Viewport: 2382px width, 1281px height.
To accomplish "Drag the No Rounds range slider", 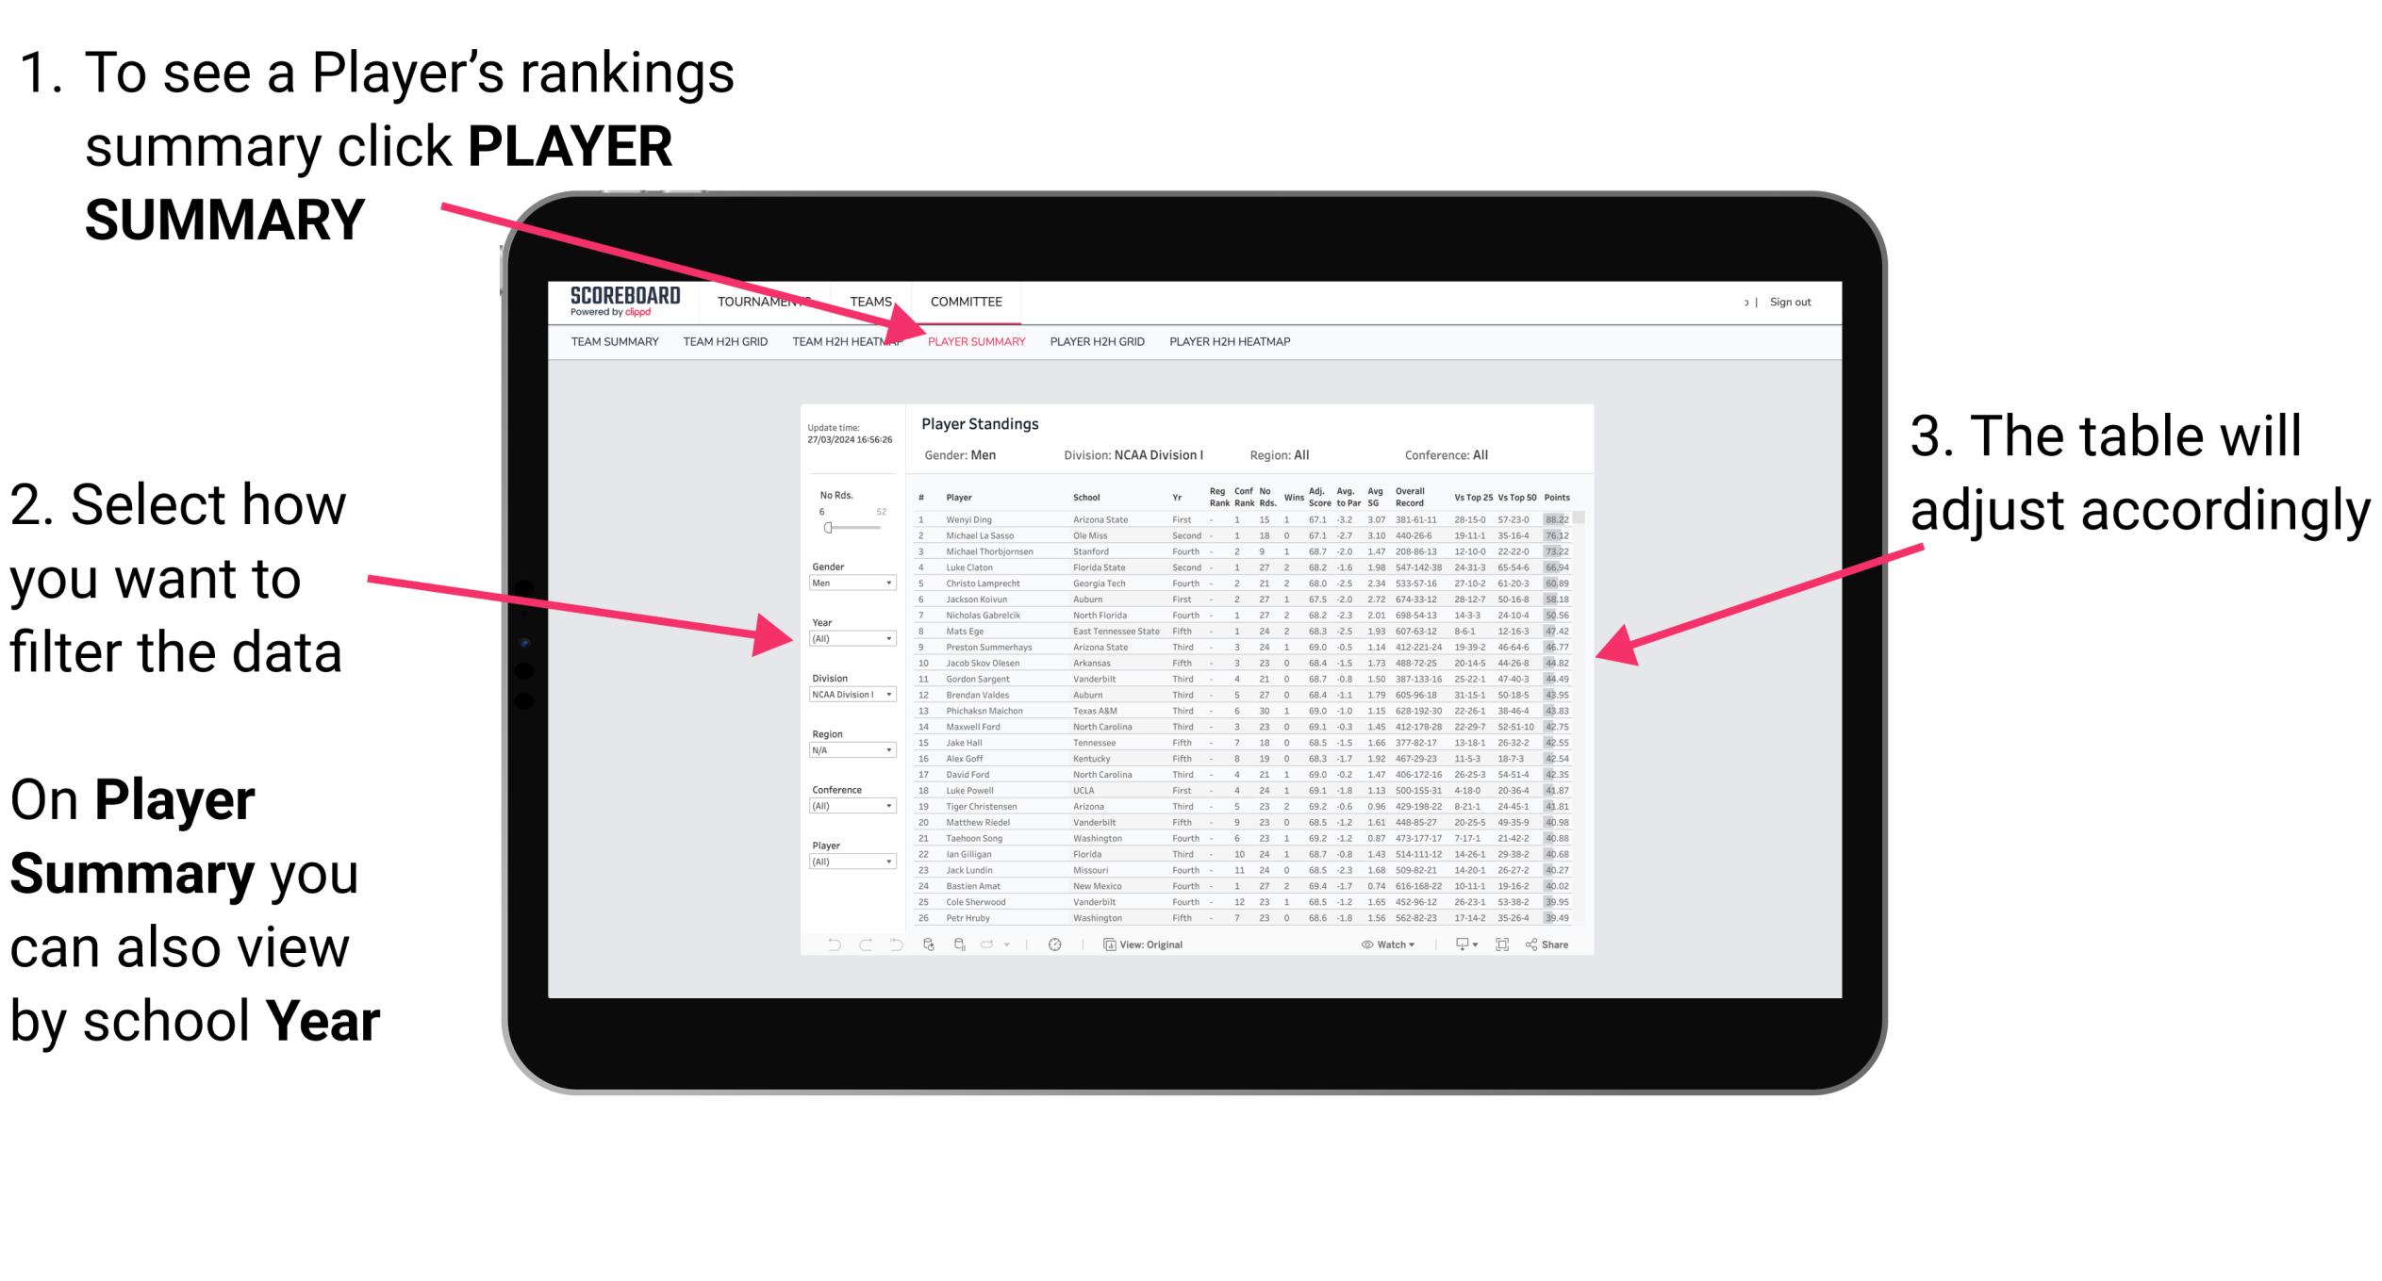I will pos(828,529).
